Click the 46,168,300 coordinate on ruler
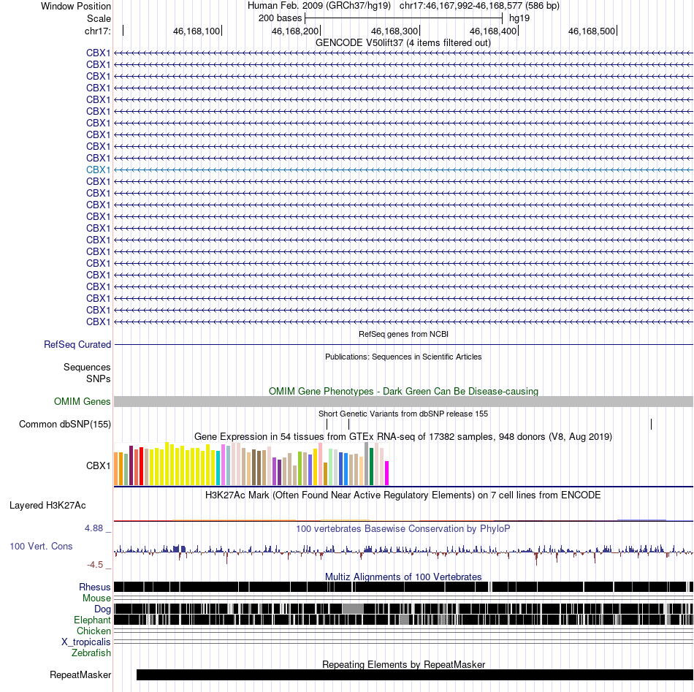Screen dimensions: 694x692 394,31
